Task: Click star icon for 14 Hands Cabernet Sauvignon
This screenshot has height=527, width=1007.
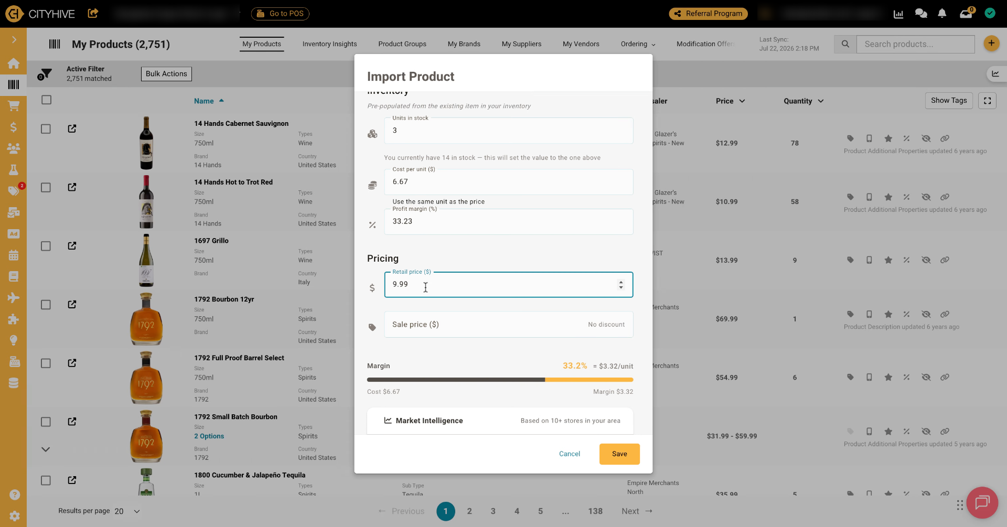Action: pos(888,138)
